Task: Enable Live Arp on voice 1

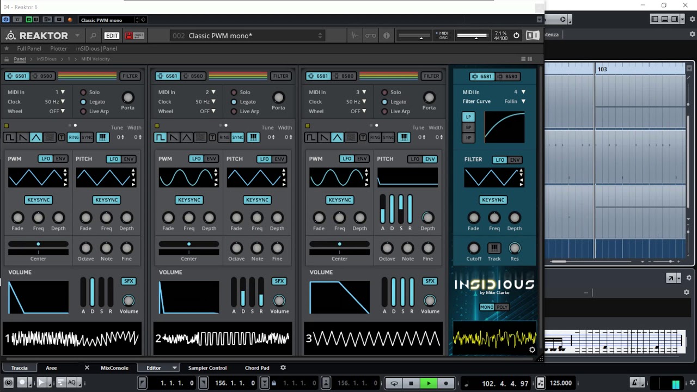Action: point(83,112)
